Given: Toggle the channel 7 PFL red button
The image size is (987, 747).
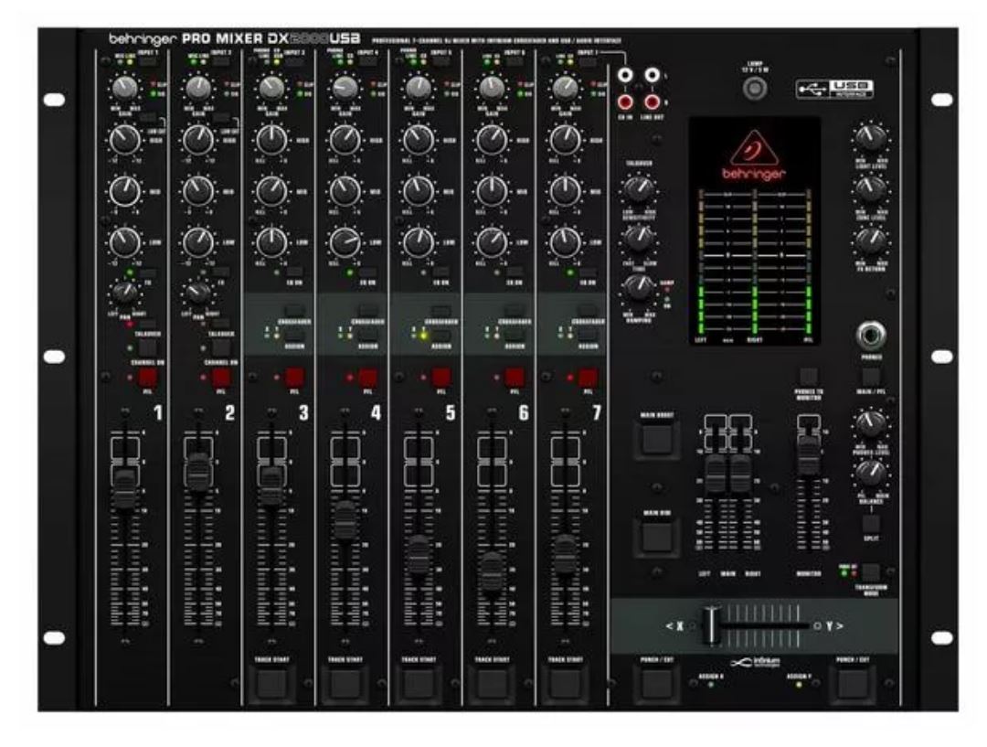Looking at the screenshot, I should pos(588,378).
